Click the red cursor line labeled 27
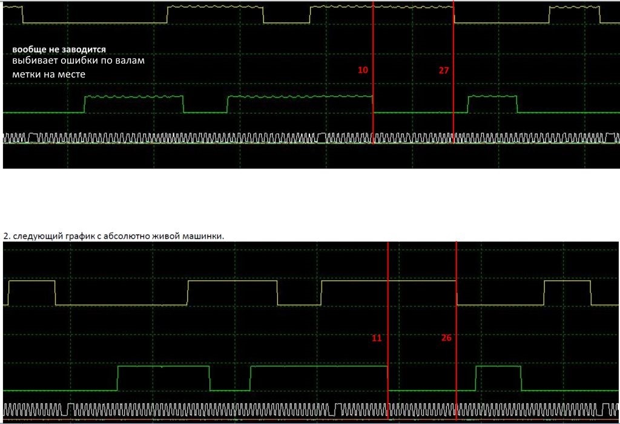 453,72
